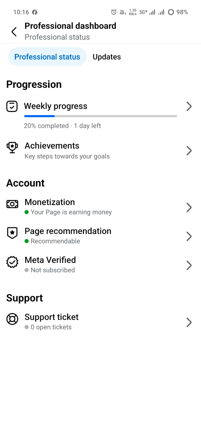Open Achievements using the right chevron
The height and width of the screenshot is (447, 201).
[x=189, y=151]
